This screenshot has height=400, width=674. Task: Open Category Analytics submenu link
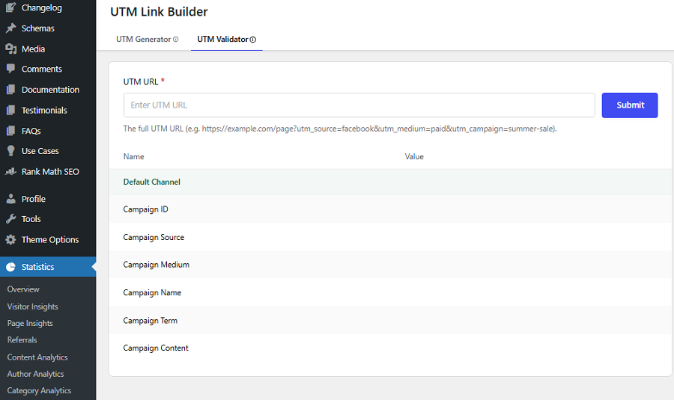(x=39, y=390)
